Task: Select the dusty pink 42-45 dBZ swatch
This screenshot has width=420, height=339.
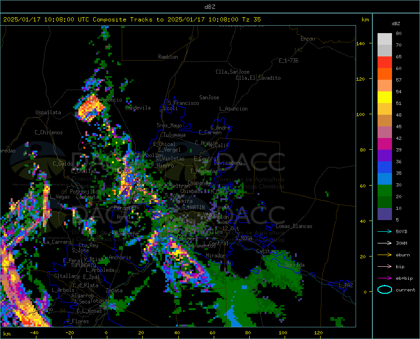Action: [385, 132]
